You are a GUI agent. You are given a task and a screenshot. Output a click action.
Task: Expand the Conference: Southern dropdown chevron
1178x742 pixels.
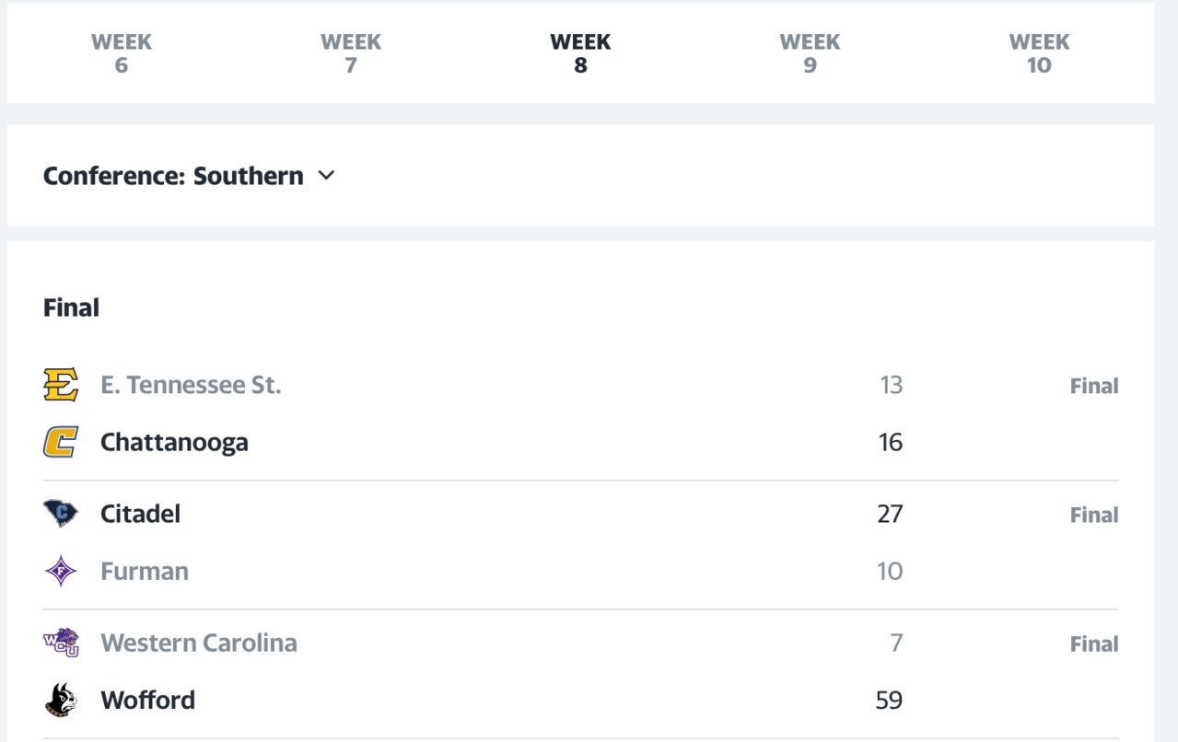pos(326,176)
